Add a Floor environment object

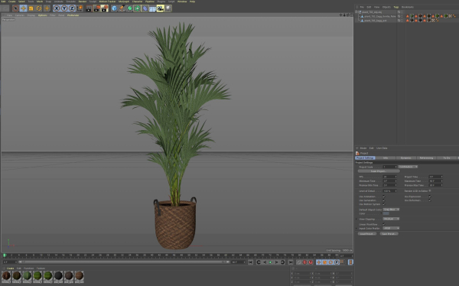[x=152, y=8]
